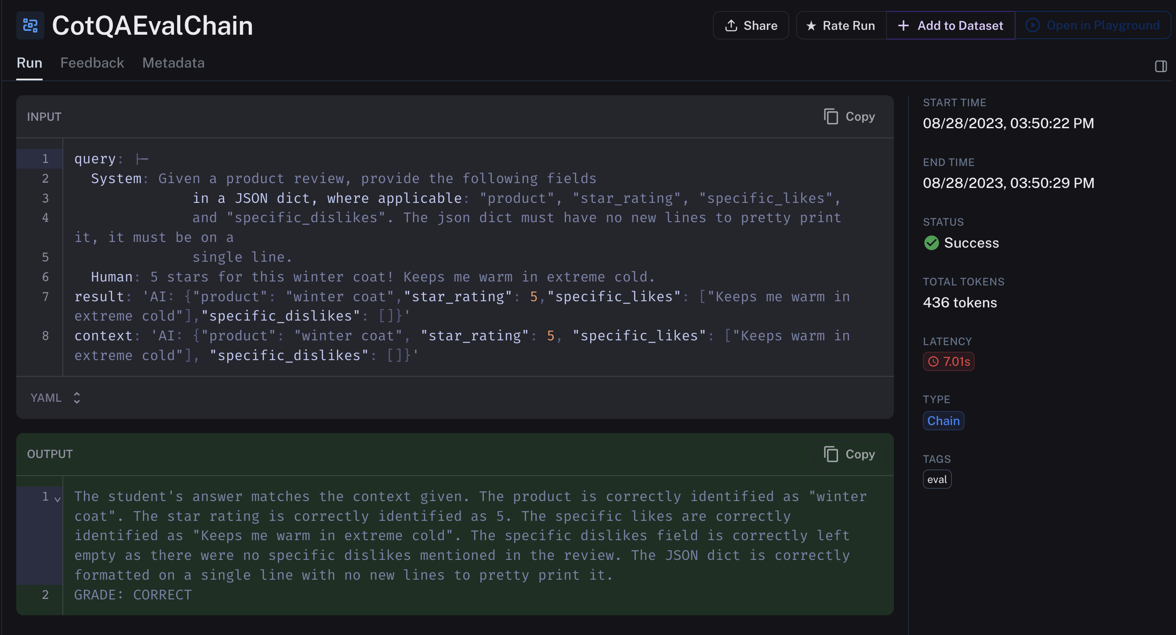Screen dimensions: 1176x635
Task: Click the latency clock icon
Action: [933, 362]
